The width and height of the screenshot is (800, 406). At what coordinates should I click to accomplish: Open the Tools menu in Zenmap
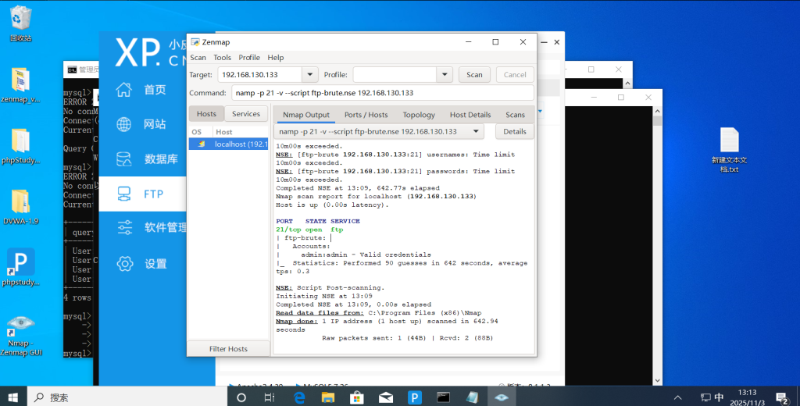(x=222, y=58)
